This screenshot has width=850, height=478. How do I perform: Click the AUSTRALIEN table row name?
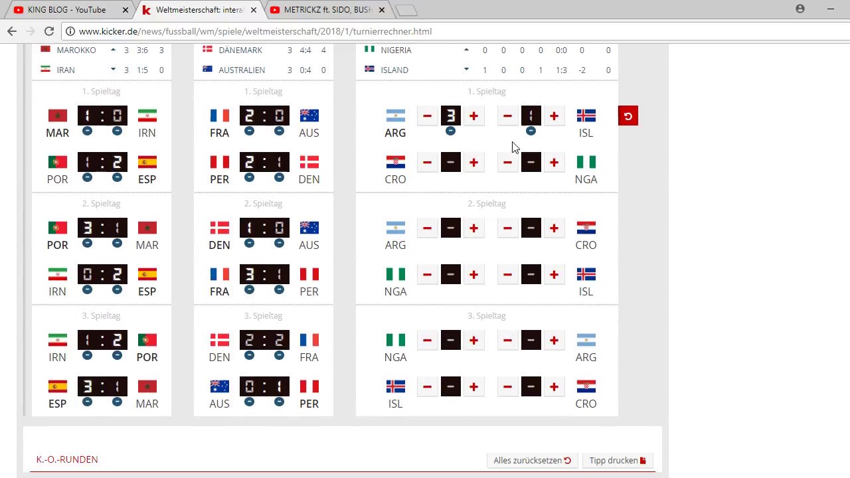(x=242, y=70)
